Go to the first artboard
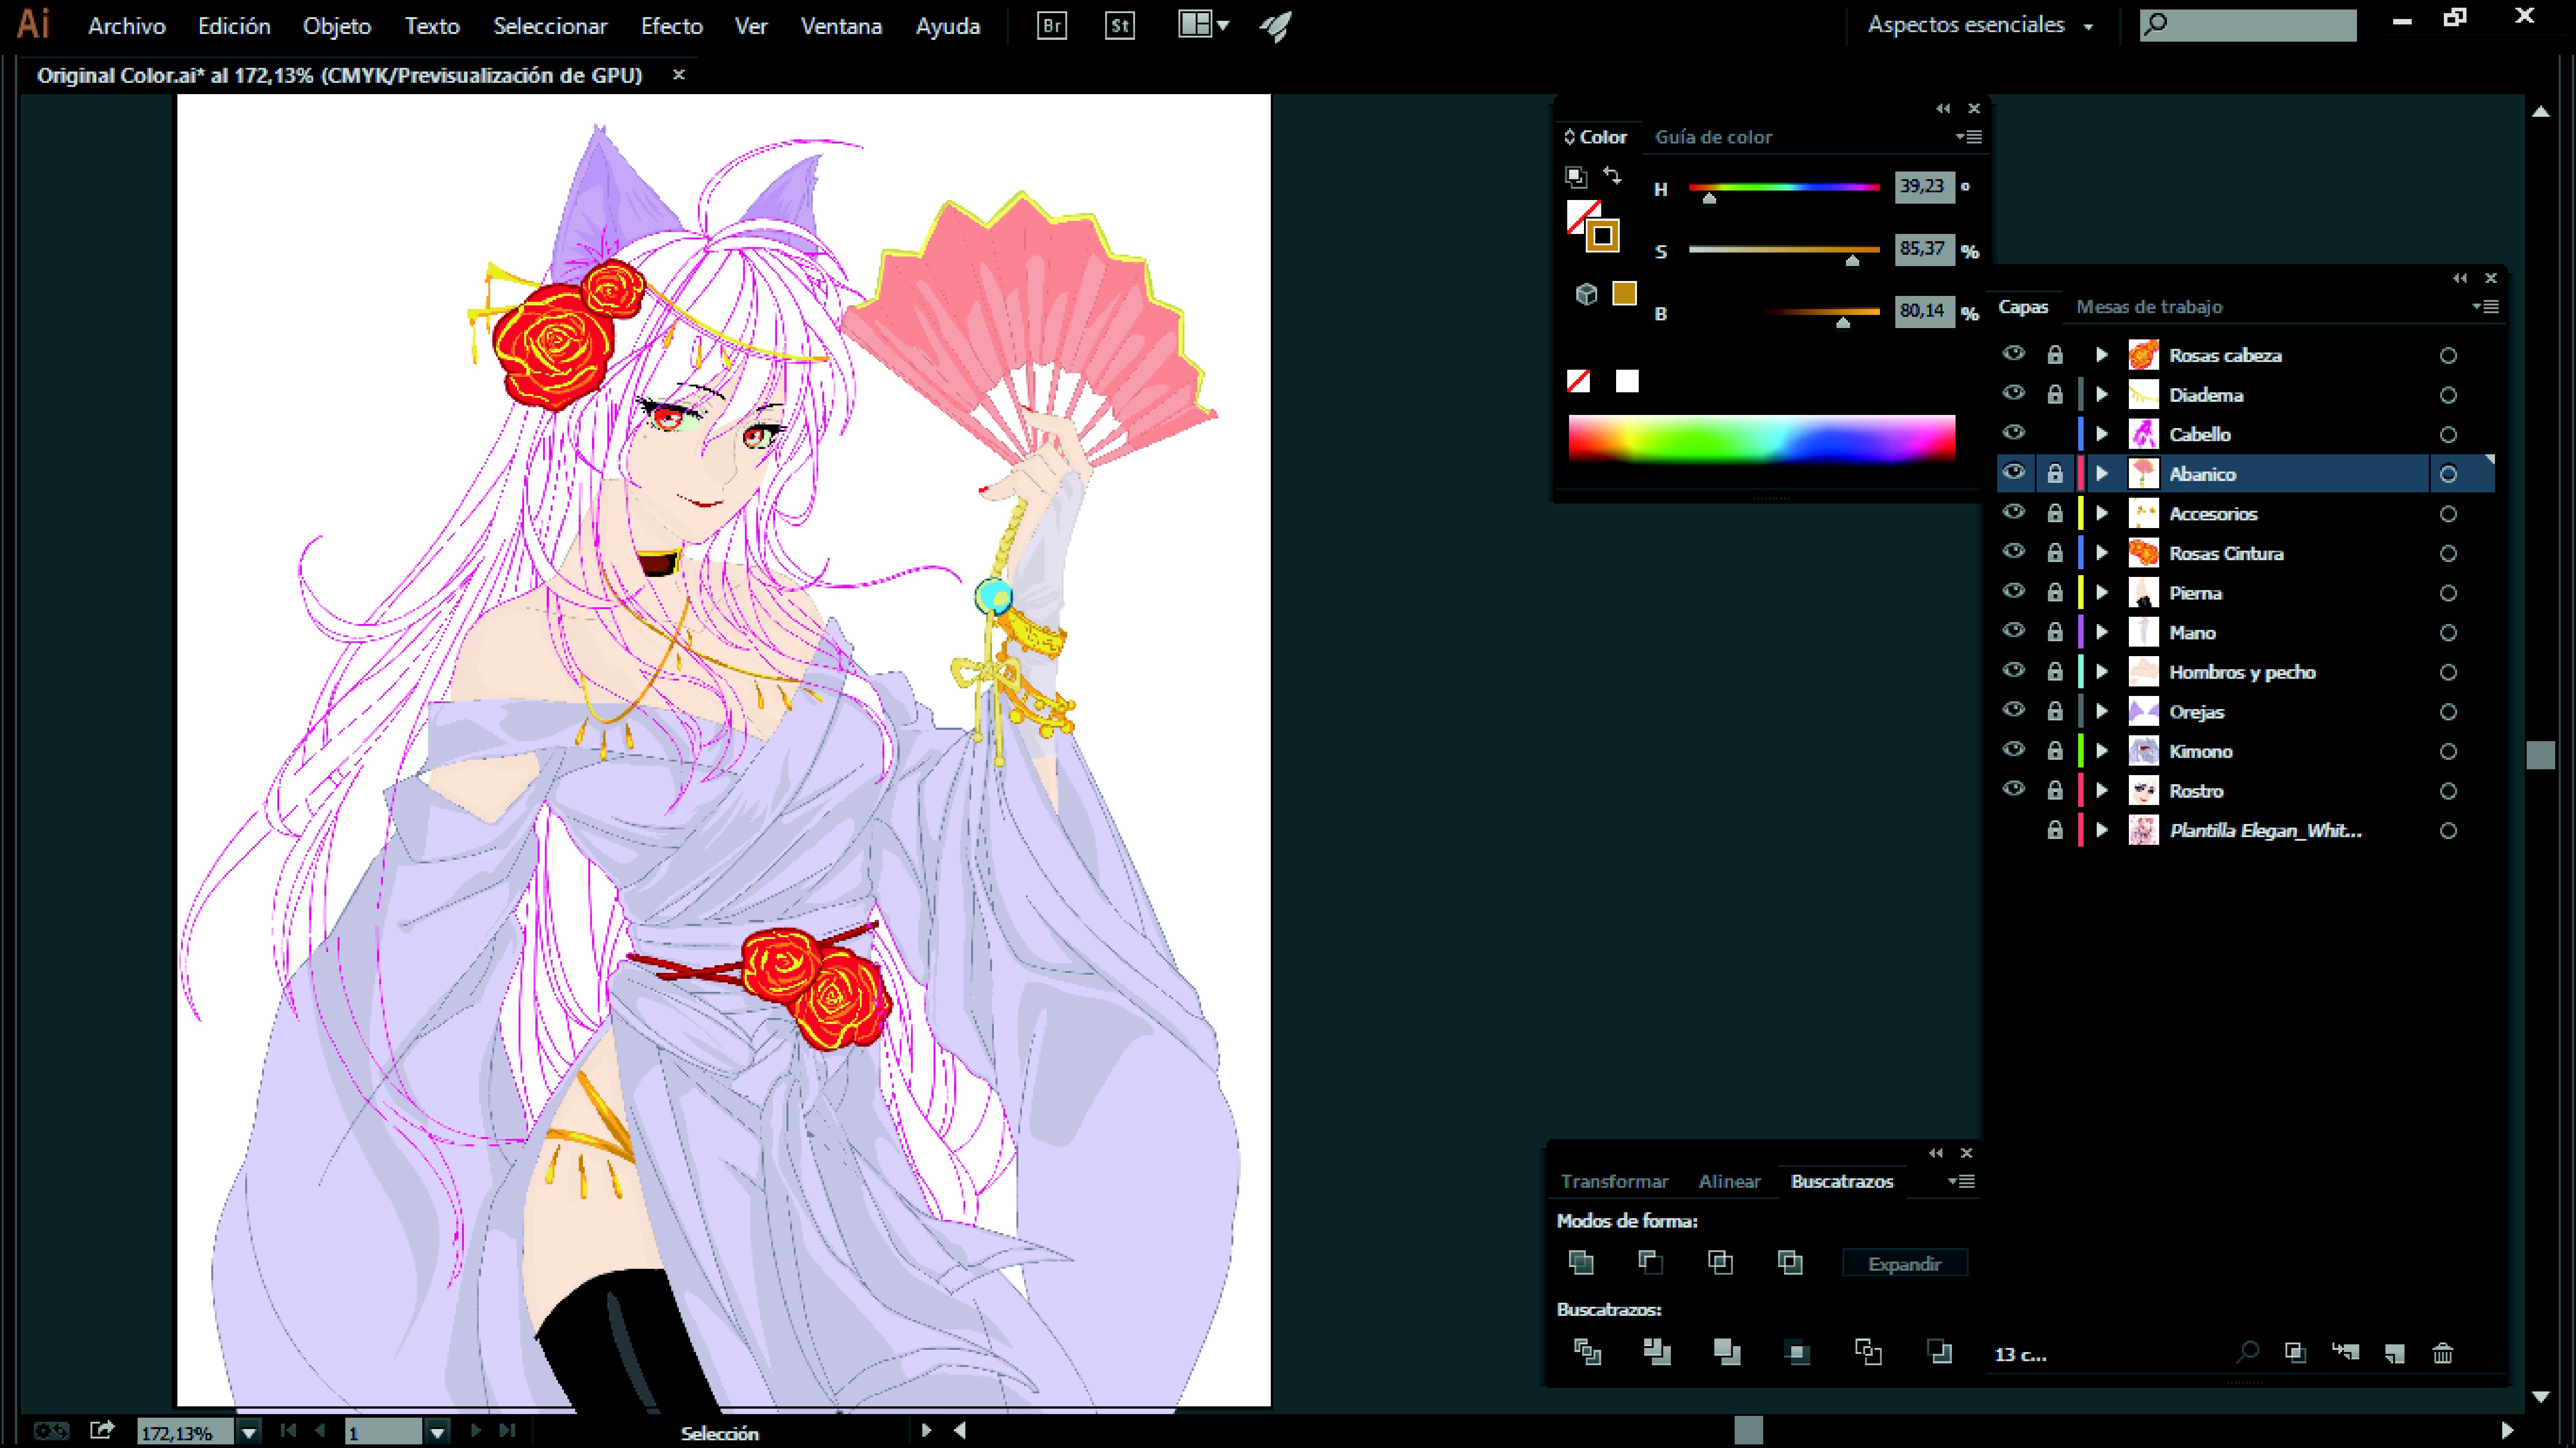The height and width of the screenshot is (1448, 2576). click(288, 1431)
